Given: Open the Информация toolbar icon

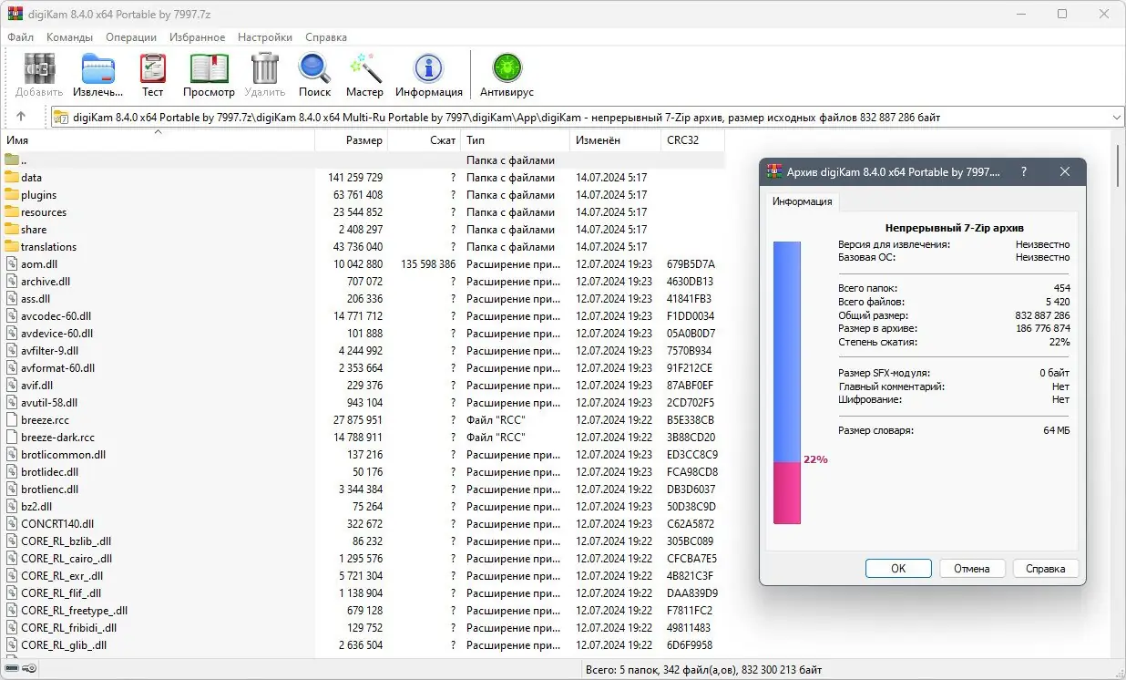Looking at the screenshot, I should tap(428, 69).
